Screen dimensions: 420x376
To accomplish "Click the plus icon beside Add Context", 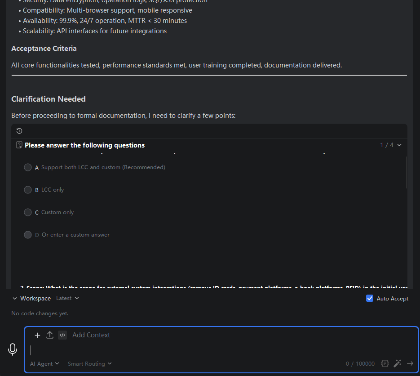I will click(37, 335).
